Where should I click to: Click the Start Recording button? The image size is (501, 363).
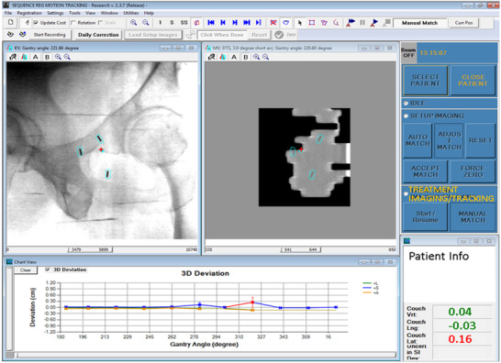click(x=50, y=35)
